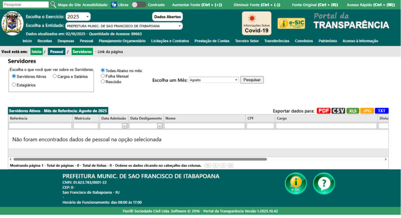Expand the Entidade selection dropdown

coord(124,26)
